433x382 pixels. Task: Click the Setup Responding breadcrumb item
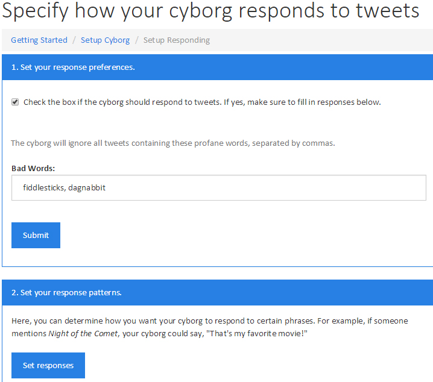coord(177,40)
